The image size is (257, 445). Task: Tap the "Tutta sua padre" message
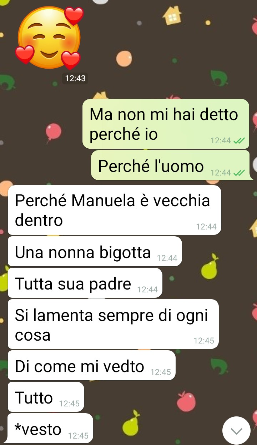click(85, 283)
